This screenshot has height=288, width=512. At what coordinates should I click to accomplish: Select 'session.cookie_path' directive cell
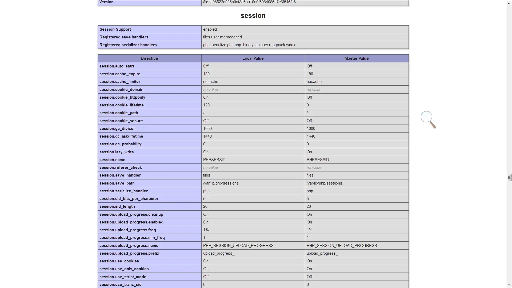click(149, 113)
